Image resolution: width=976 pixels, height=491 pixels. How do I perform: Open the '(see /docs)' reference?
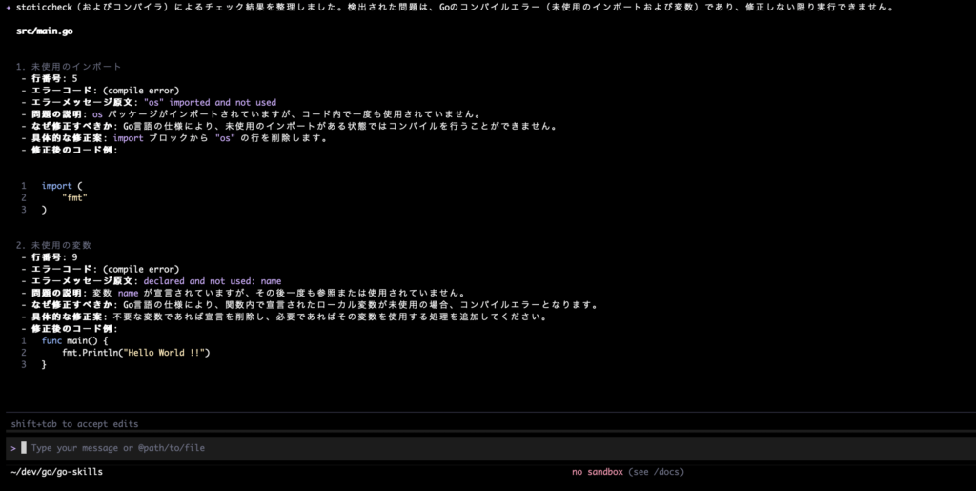pos(656,472)
